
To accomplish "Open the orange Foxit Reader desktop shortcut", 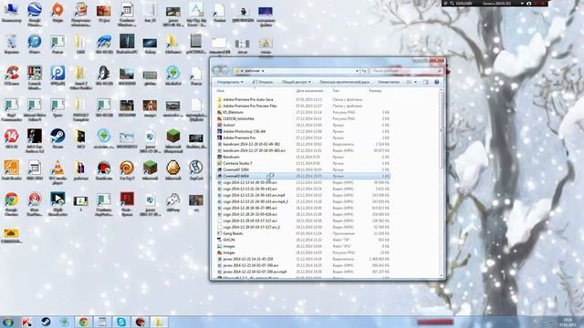I will (x=11, y=170).
